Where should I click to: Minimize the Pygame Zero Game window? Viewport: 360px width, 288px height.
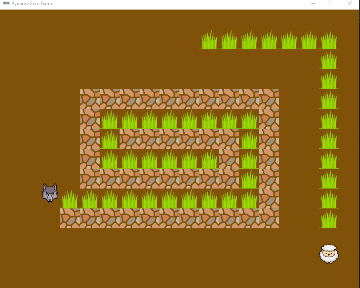tap(313, 3)
